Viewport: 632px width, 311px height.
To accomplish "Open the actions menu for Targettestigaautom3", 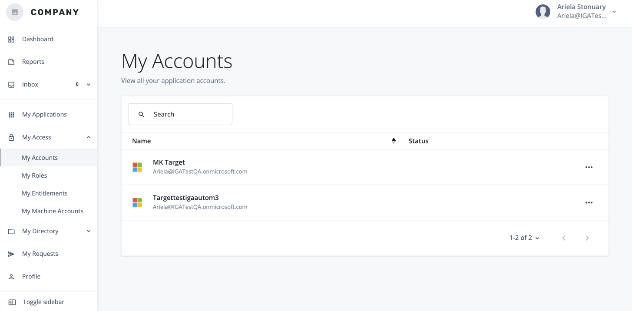I will [x=589, y=202].
